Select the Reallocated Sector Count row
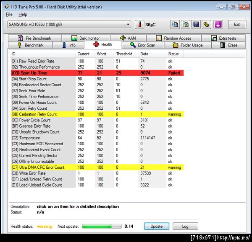Image resolution: width=252 pixels, height=242 pixels. [x=97, y=85]
